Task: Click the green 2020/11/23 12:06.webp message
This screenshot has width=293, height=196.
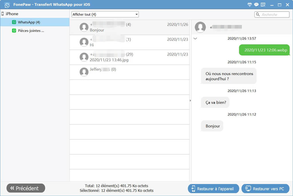Action: (x=264, y=50)
